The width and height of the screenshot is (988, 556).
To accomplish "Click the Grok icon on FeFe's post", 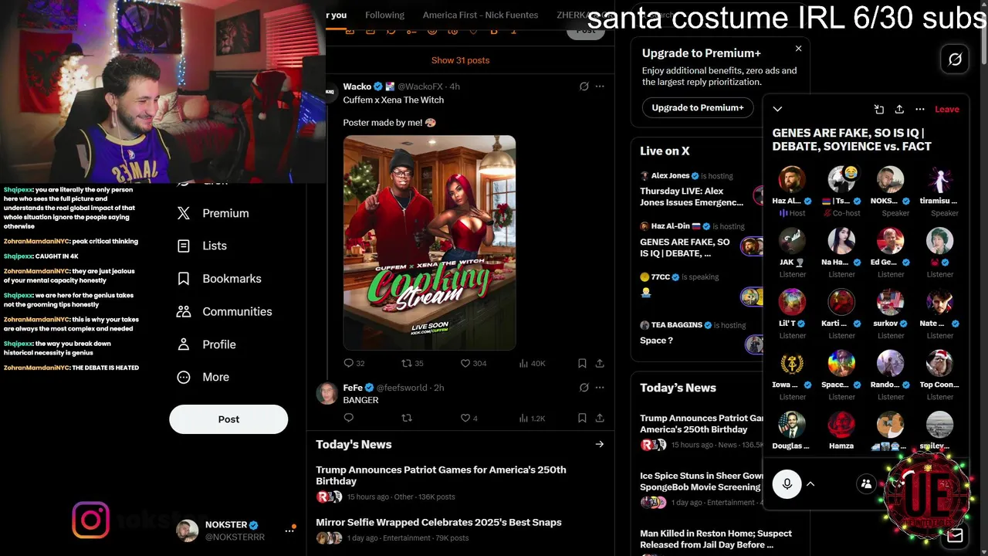I will pyautogui.click(x=584, y=388).
